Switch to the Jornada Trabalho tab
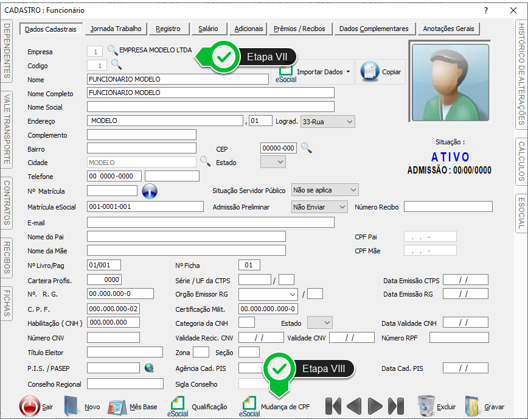This screenshot has width=528, height=419. click(116, 29)
